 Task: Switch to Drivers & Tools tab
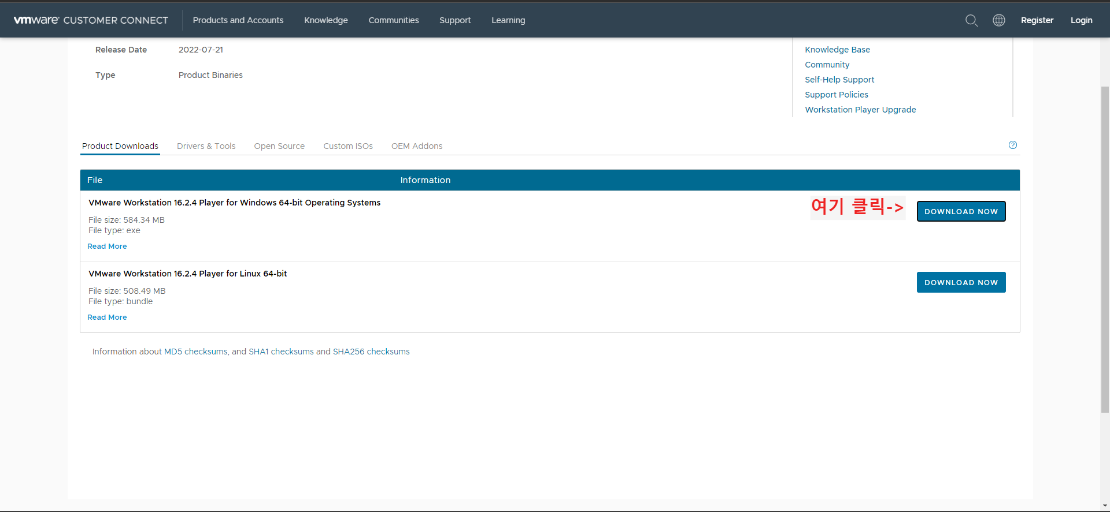(206, 146)
